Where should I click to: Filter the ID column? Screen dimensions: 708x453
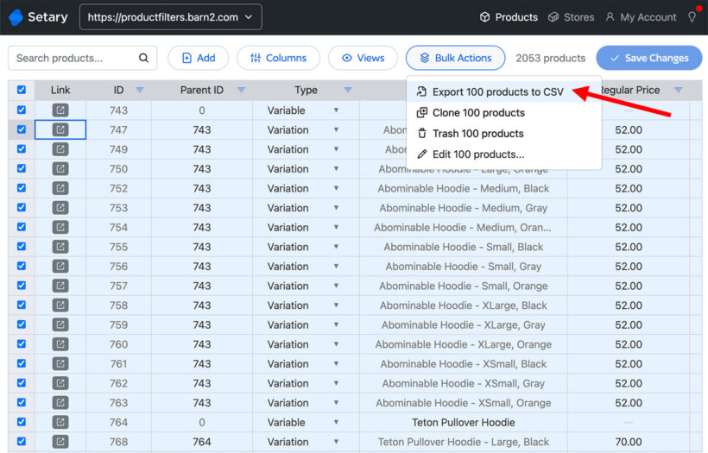(x=140, y=90)
